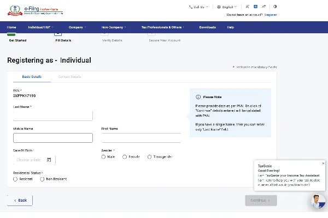The image size is (328, 218).
Task: Decrease font size with A- icon
Action: pos(248,7)
